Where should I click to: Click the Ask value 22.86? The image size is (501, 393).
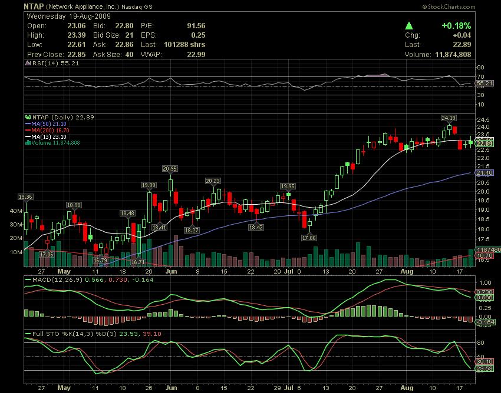124,45
